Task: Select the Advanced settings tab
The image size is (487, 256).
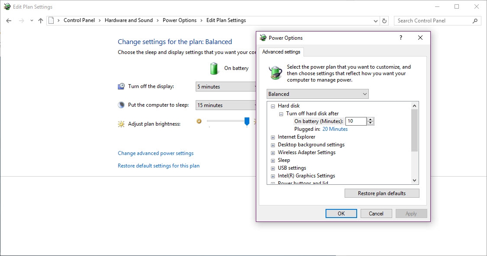Action: tap(281, 52)
